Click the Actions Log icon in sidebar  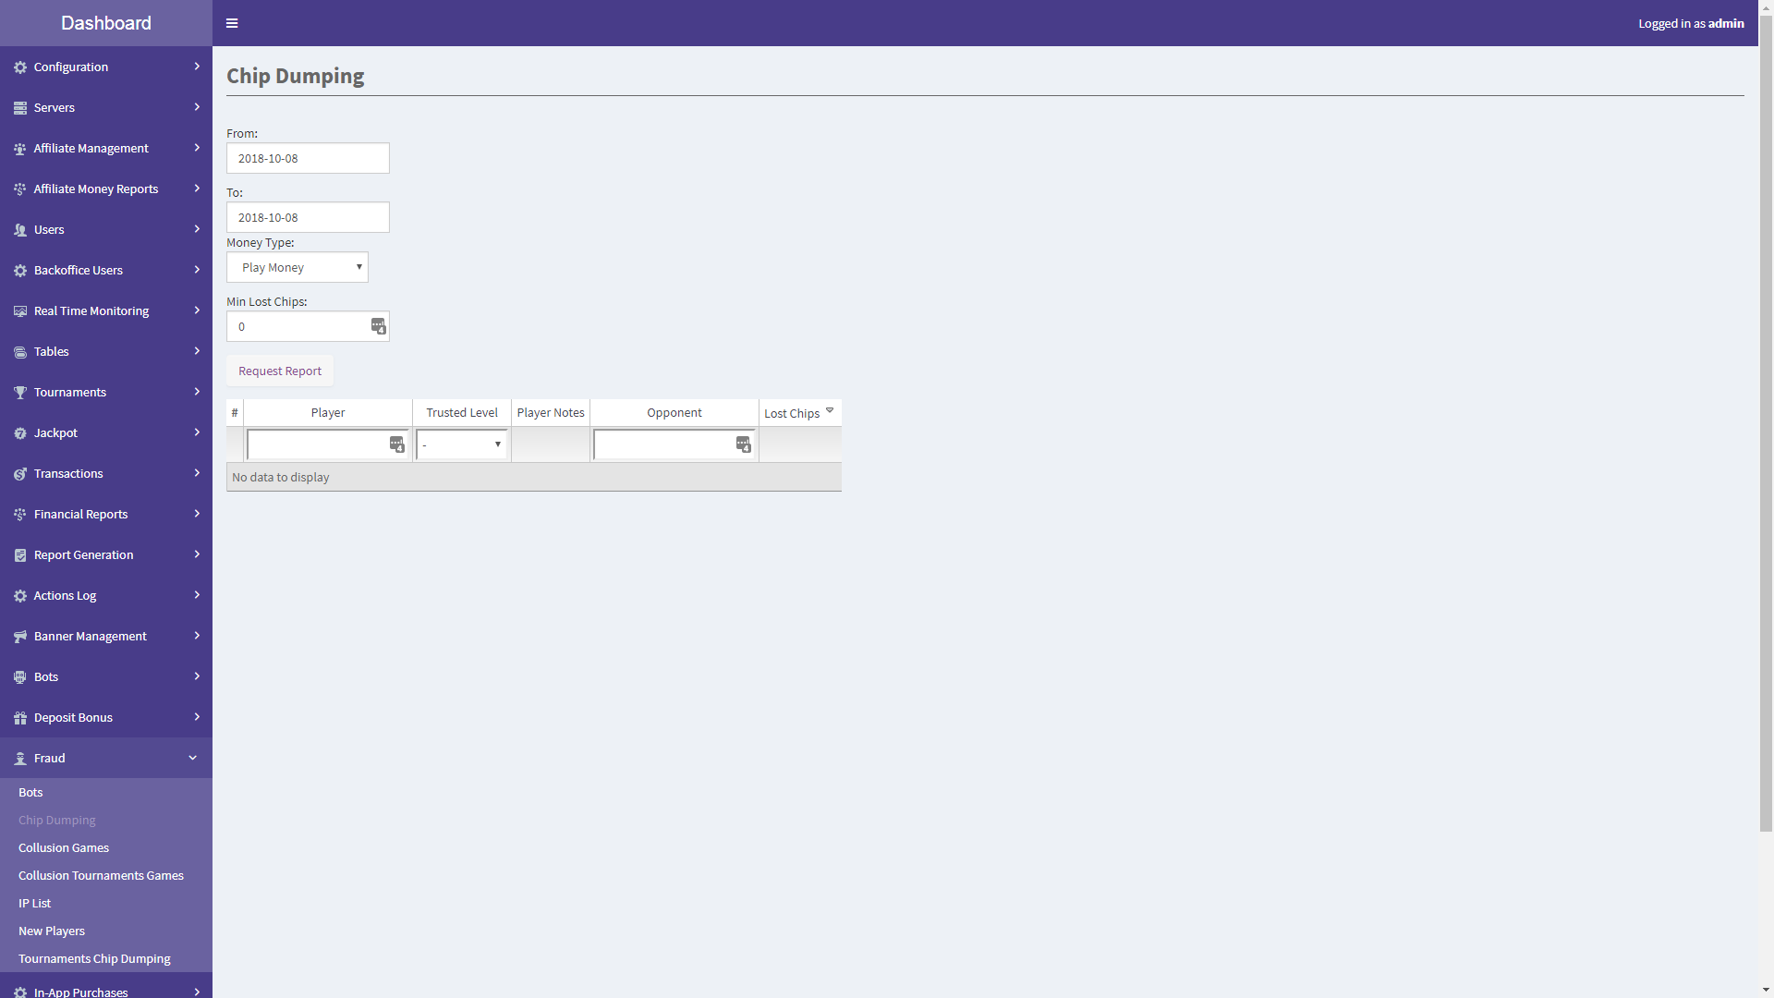pyautogui.click(x=19, y=595)
